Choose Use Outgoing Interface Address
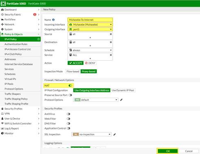 click(92, 90)
